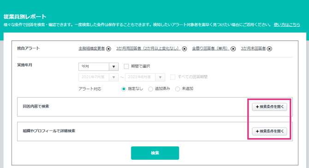Expand search conditions for 回答内容で検索
The height and width of the screenshot is (168, 309).
tap(269, 107)
